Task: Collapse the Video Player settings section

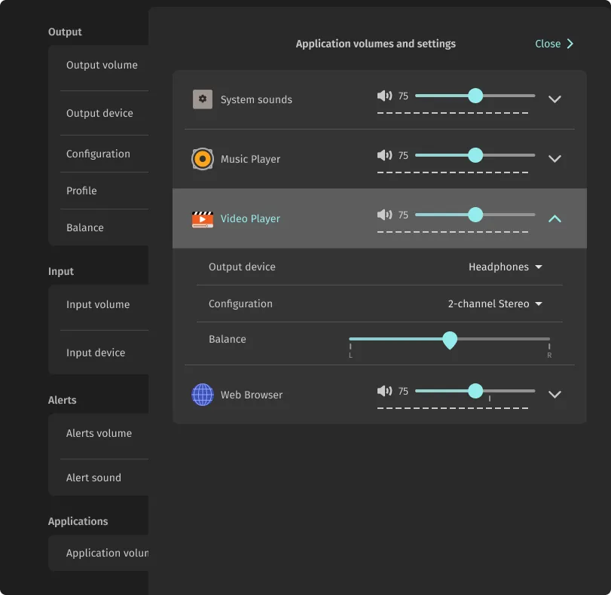Action: point(554,218)
